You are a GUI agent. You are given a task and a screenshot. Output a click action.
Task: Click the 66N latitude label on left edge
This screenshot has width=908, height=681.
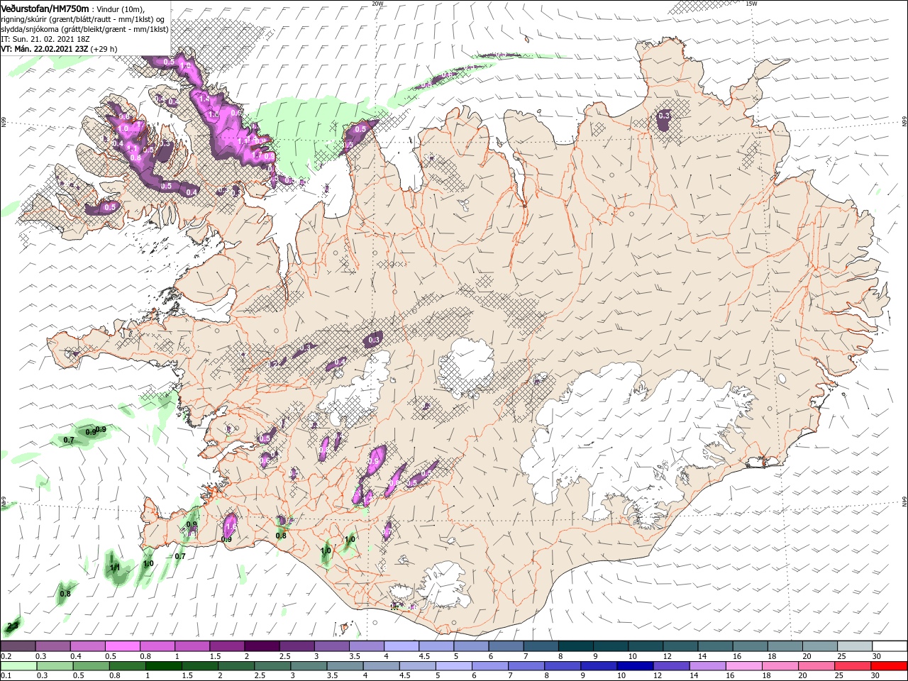4,122
